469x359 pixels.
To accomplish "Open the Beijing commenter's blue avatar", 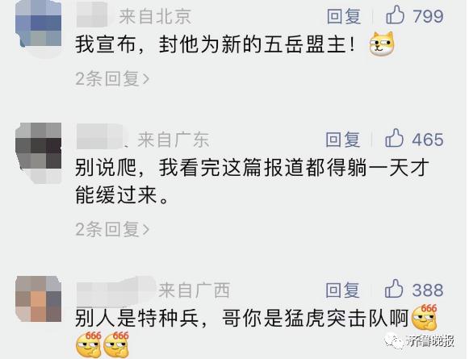I will (x=38, y=24).
